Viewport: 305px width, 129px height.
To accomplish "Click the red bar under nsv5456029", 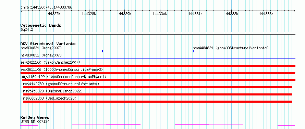I will [158, 94].
